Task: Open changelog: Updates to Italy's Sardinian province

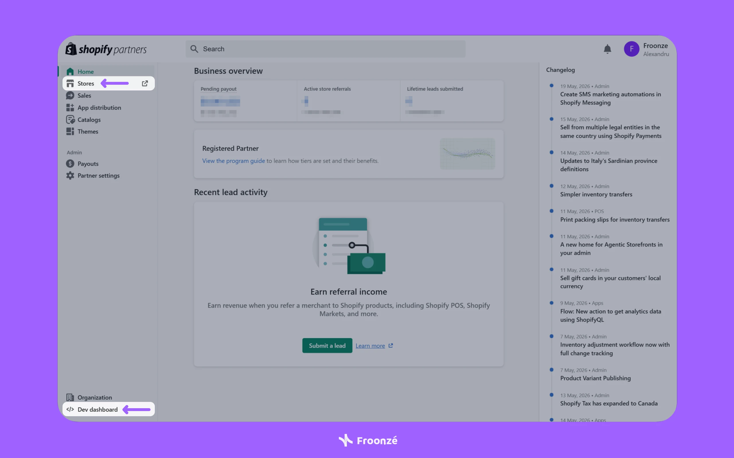Action: pyautogui.click(x=608, y=165)
